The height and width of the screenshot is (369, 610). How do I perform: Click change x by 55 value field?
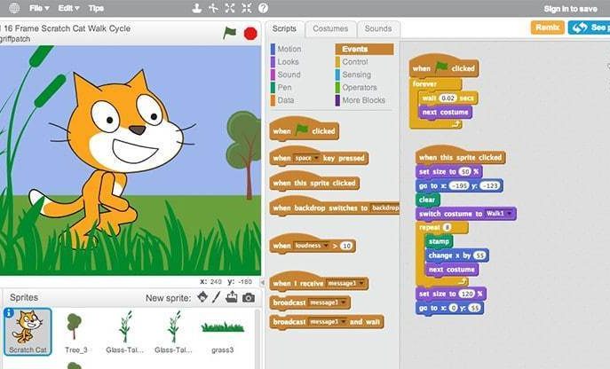pos(480,255)
